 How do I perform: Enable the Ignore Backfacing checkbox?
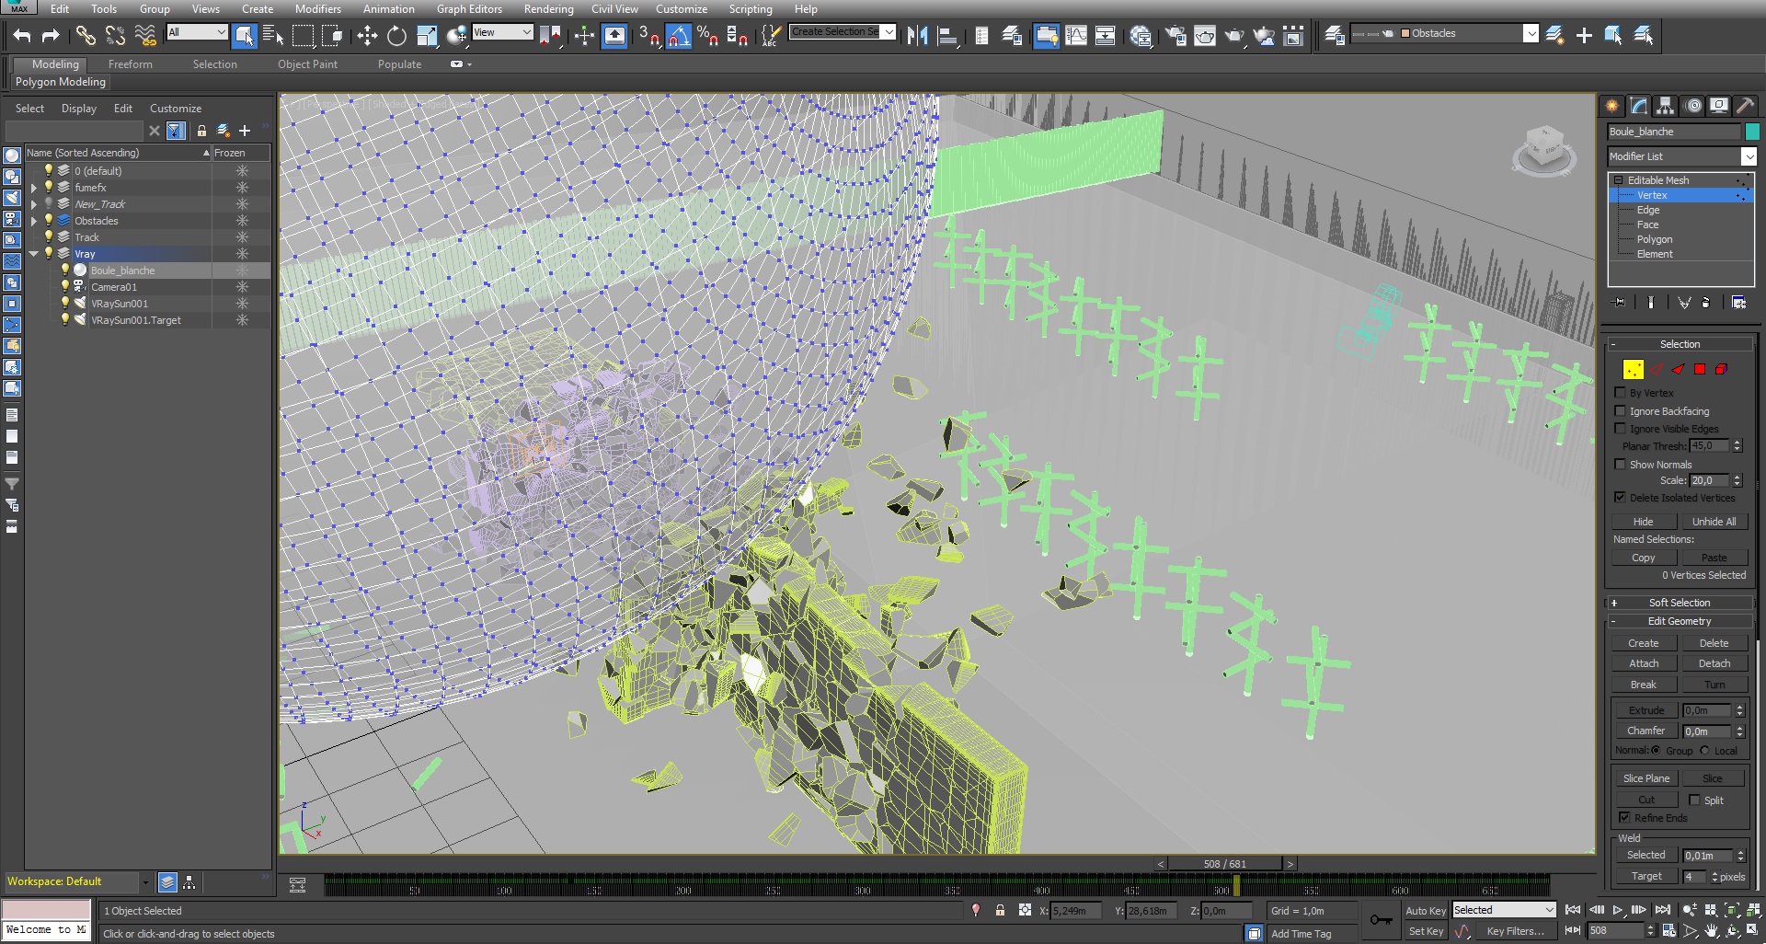[x=1621, y=411]
